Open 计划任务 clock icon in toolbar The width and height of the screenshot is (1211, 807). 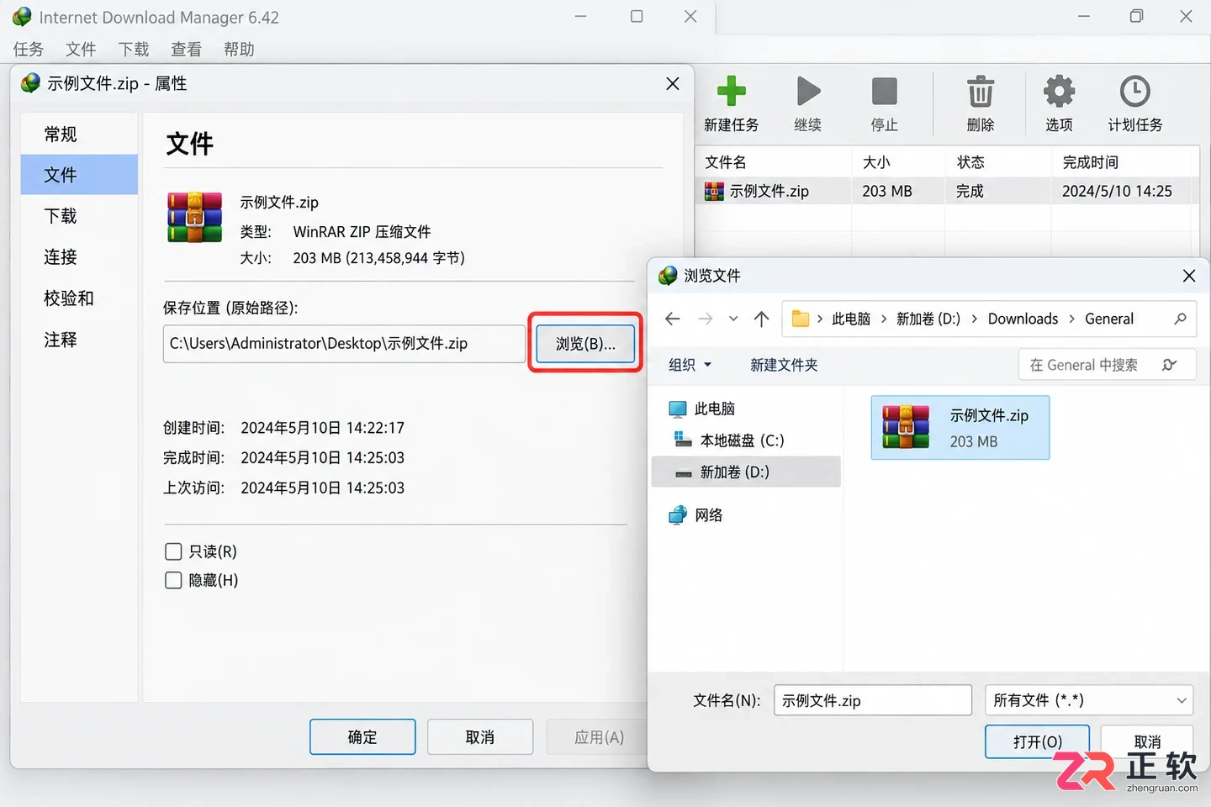1134,91
